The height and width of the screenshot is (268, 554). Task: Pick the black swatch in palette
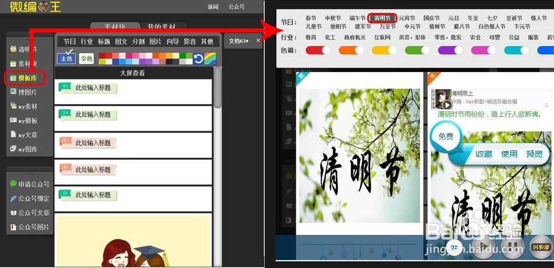[169, 61]
